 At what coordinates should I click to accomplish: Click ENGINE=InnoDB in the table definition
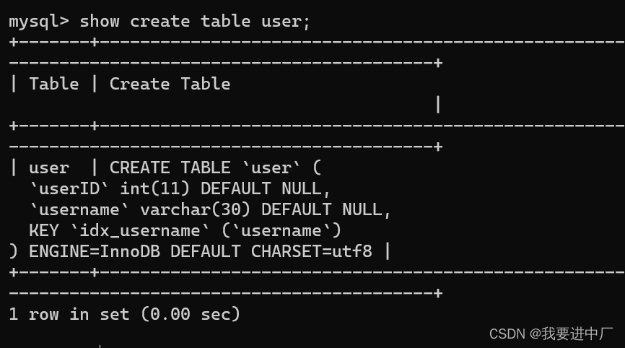click(95, 252)
